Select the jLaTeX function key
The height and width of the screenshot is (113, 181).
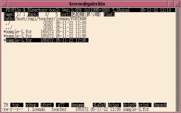[x=99, y=105]
